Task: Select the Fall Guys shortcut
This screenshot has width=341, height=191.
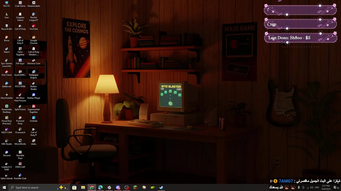Action: (20, 62)
